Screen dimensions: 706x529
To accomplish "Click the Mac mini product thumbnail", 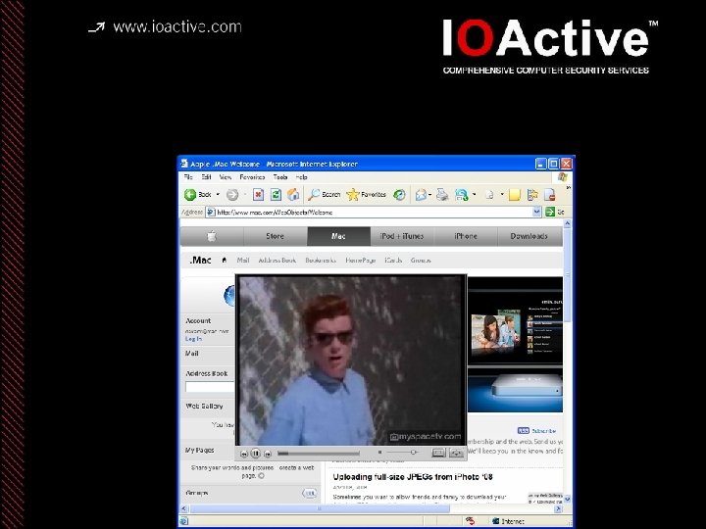I will 515,390.
